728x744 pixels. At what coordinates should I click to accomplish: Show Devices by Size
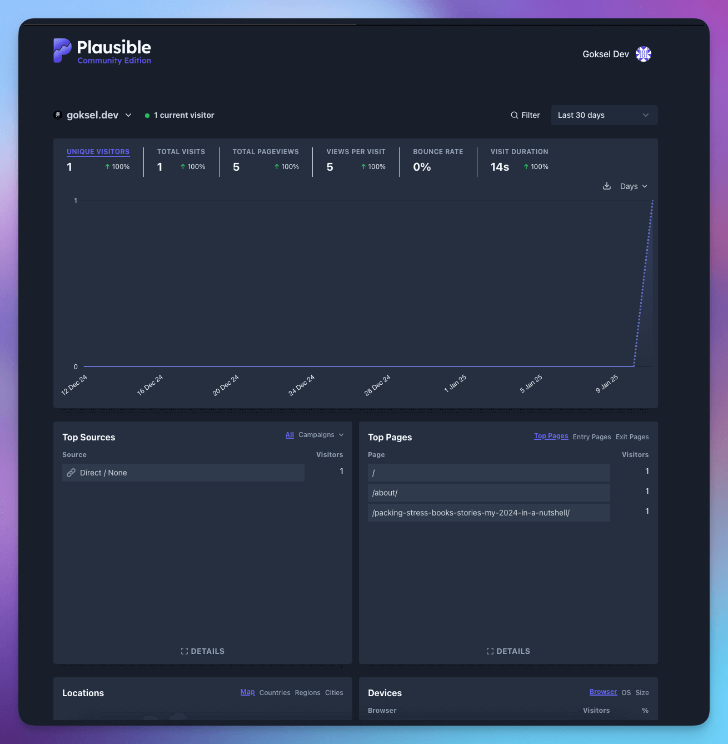[x=642, y=693]
